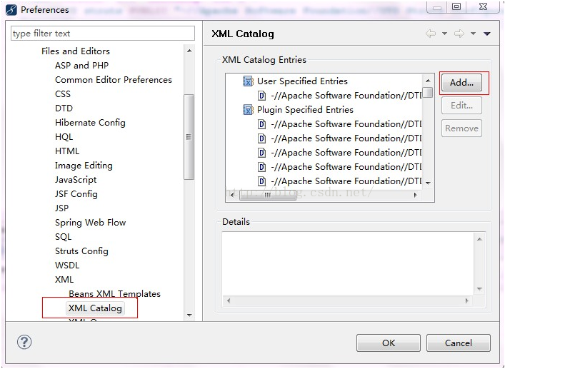Confirm with the OK button
The height and width of the screenshot is (369, 585).
coord(389,343)
